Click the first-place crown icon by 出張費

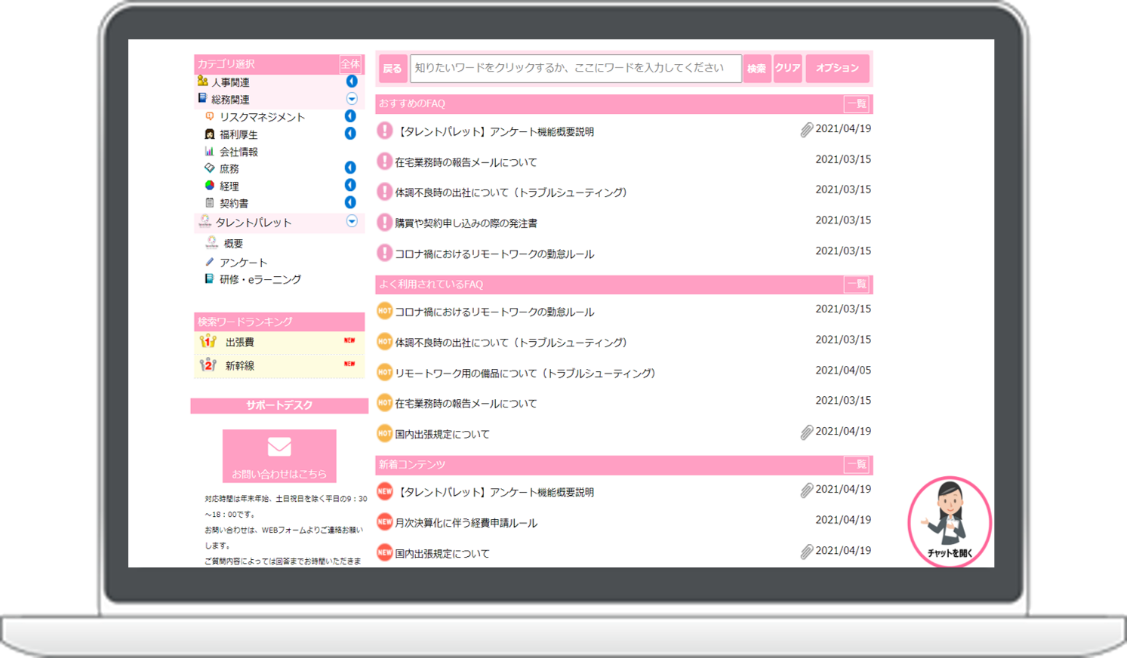click(x=208, y=342)
